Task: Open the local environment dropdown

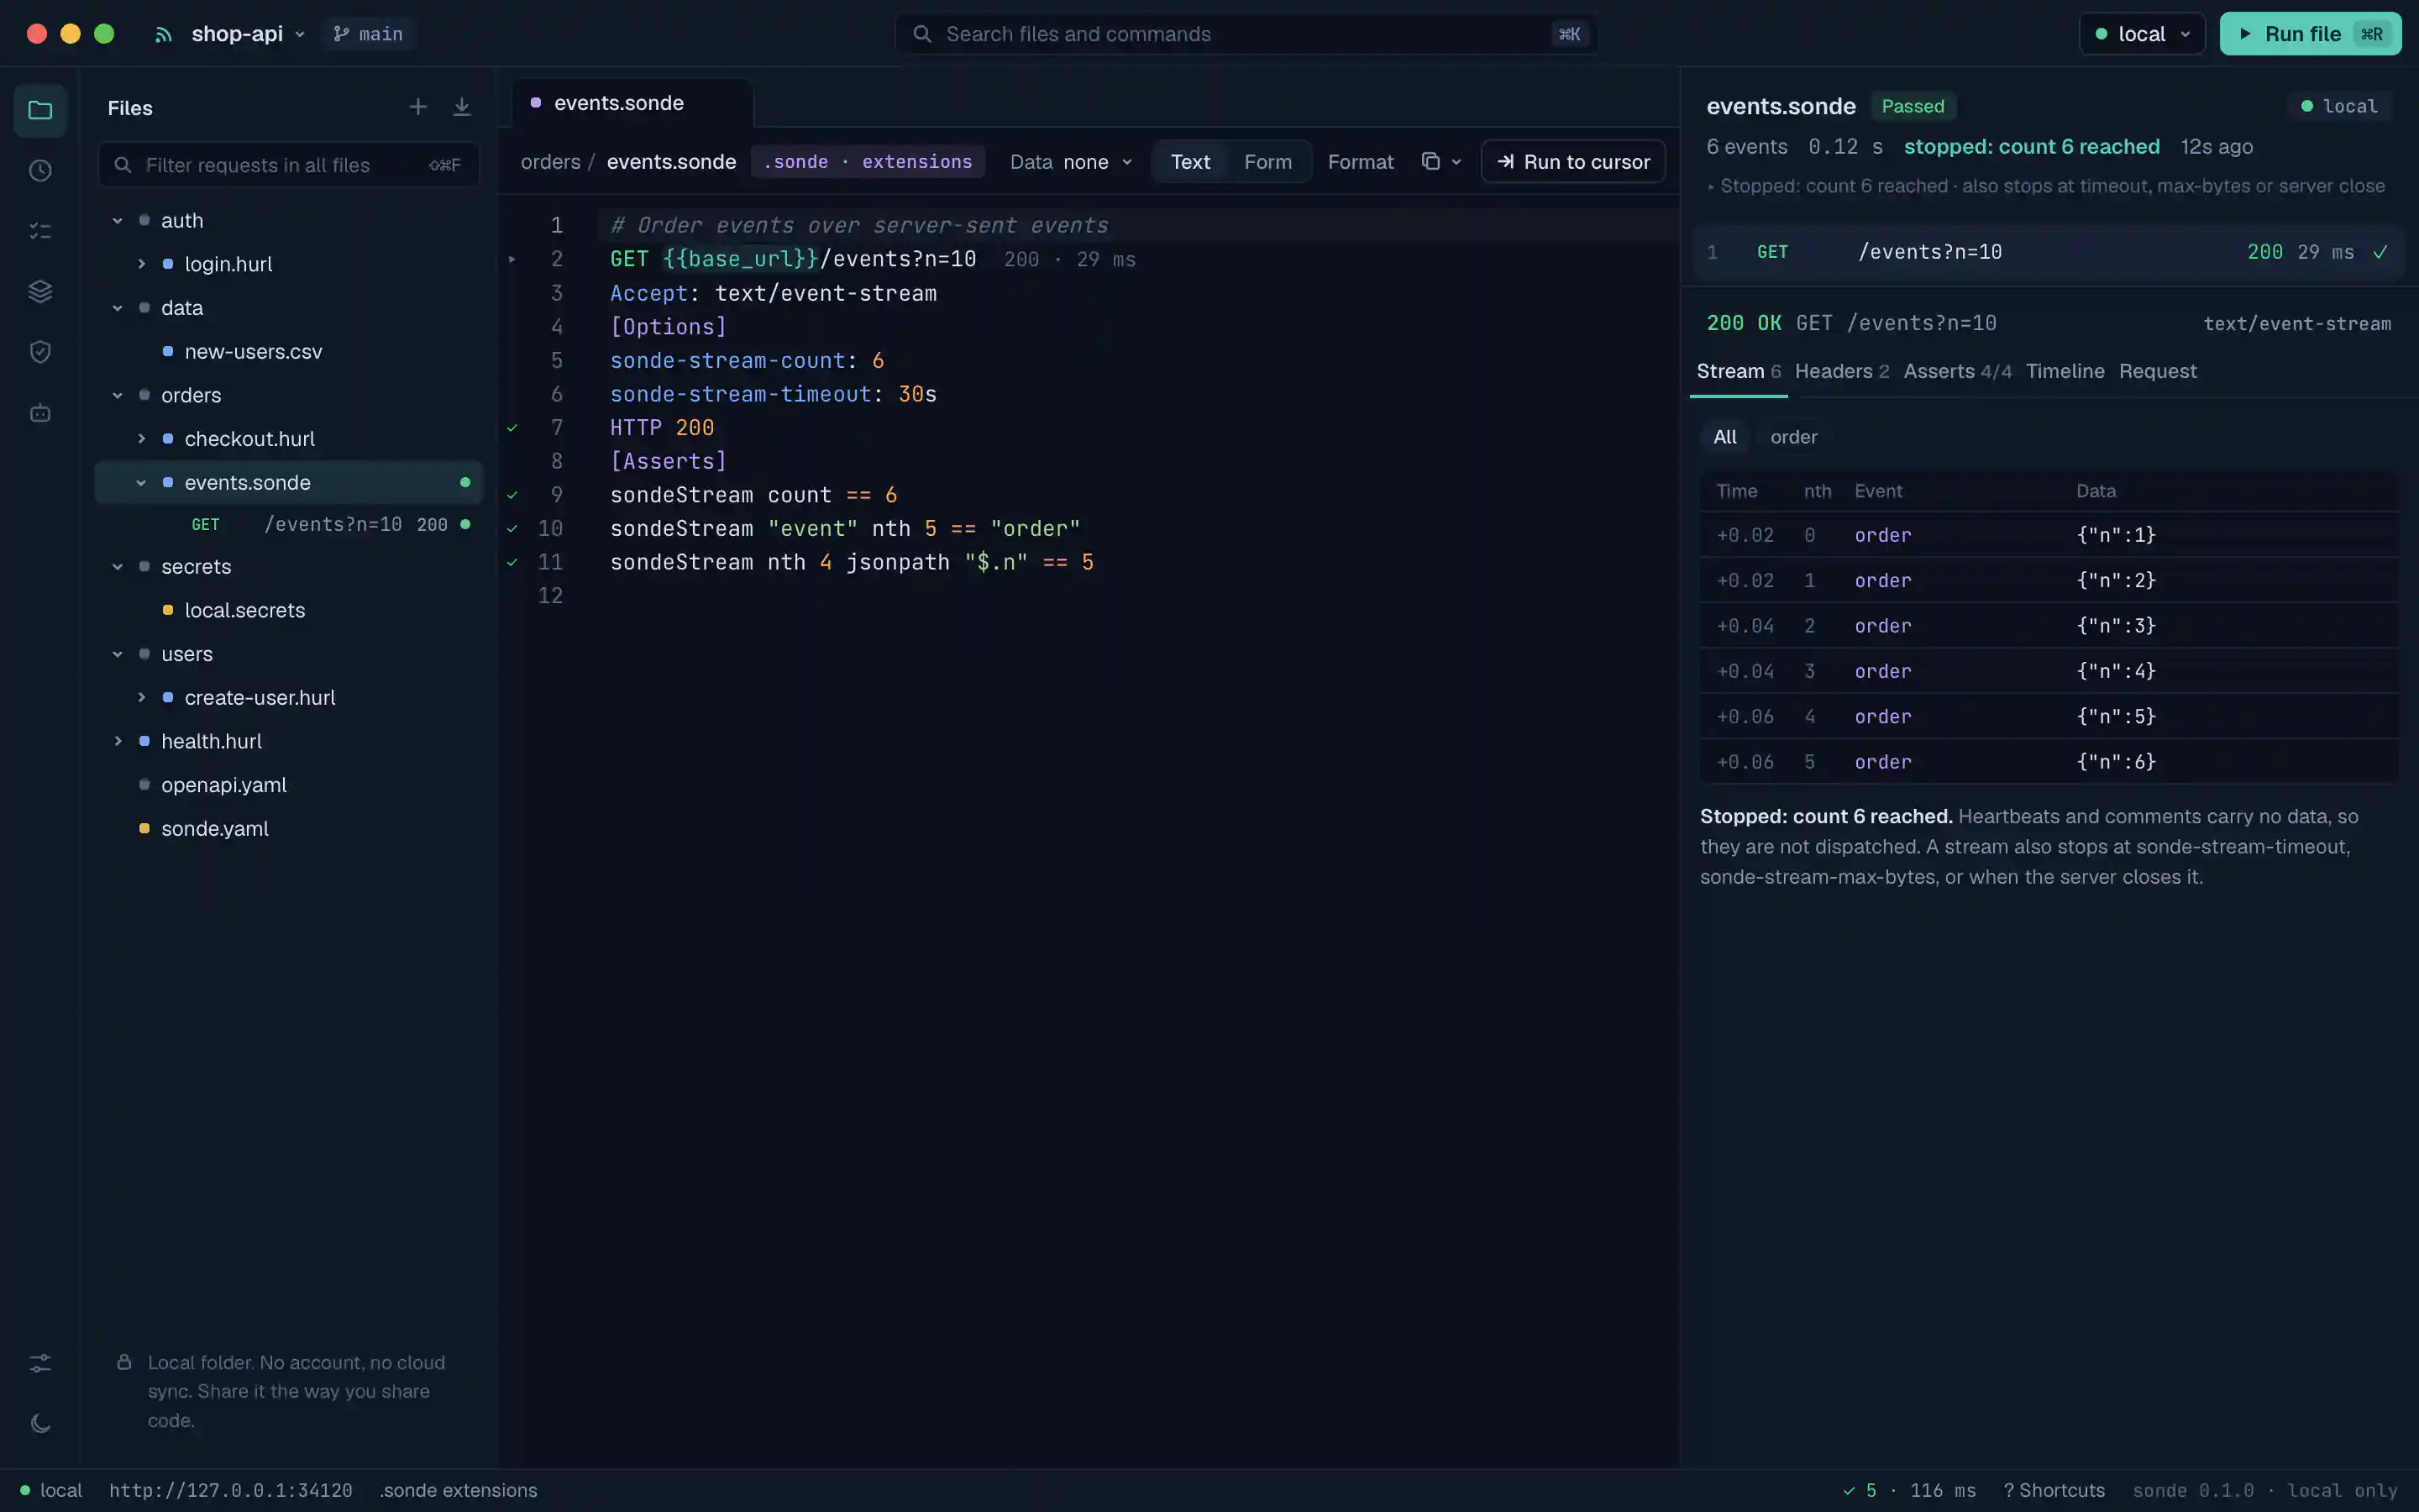Action: 2141,34
